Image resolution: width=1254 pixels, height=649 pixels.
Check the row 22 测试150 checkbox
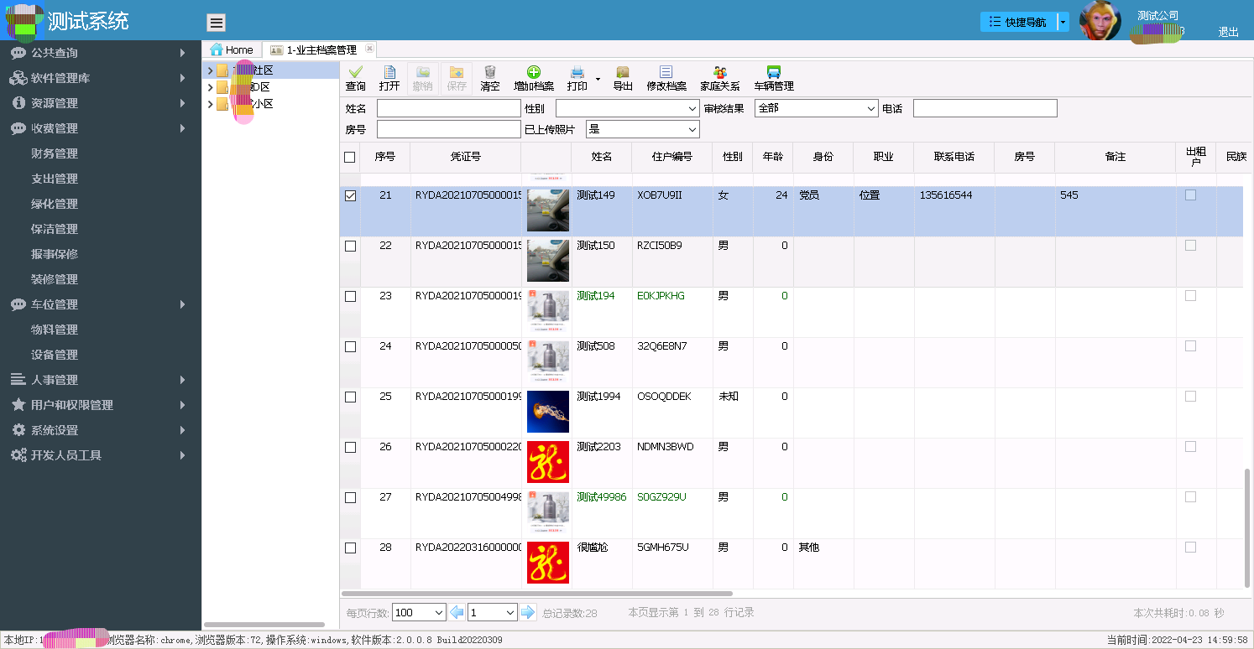(350, 246)
